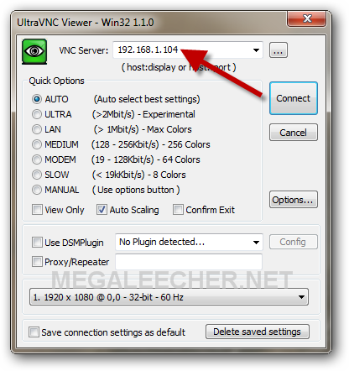
Task: Choose the MEDIUM 256 Colors option
Action: (x=37, y=144)
